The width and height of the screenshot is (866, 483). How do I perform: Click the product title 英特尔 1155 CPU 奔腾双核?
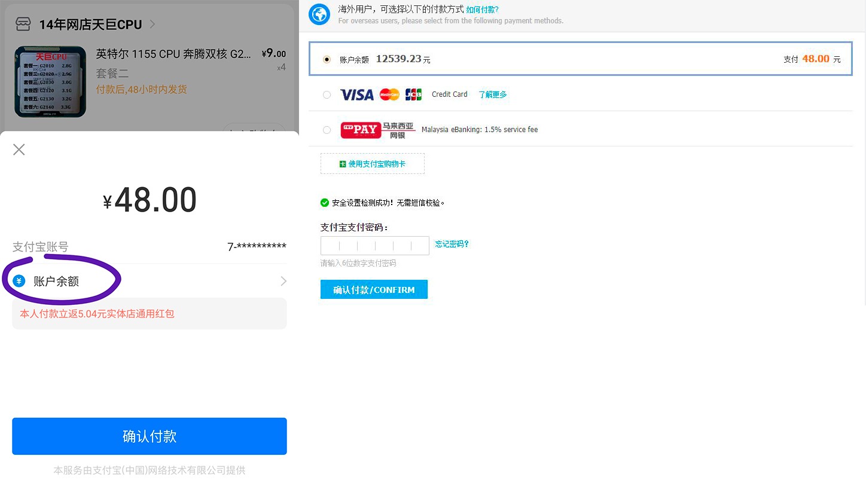point(173,54)
